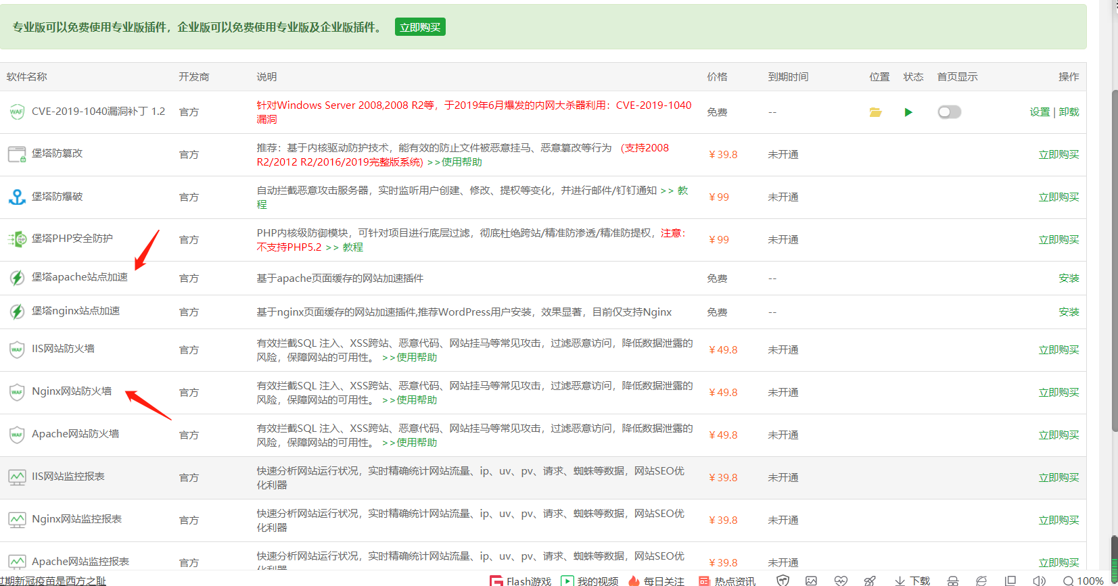Click the CVE-2019-1040 patch shield icon
Screen dimensions: 1118x586
tap(17, 112)
